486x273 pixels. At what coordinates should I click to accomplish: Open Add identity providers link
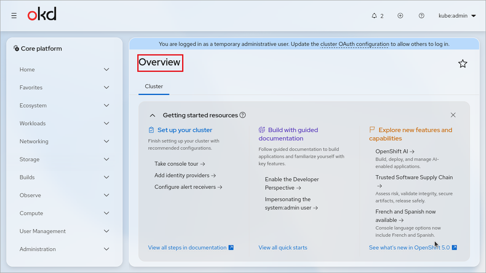tap(185, 175)
